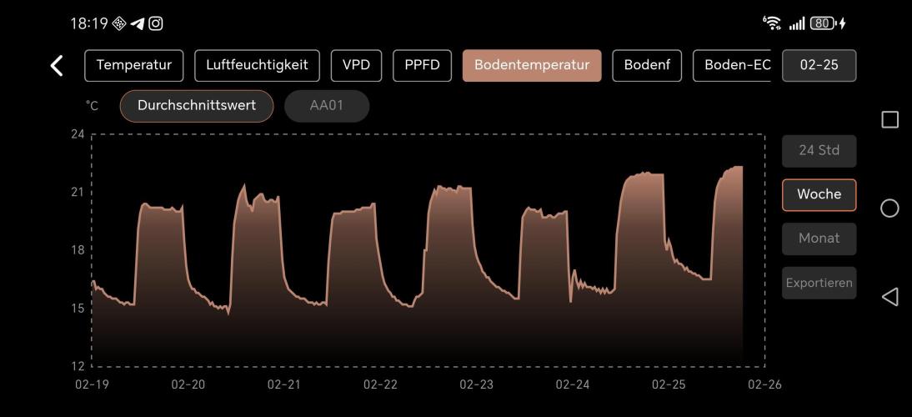
Task: Tap the mobile signal strength icon
Action: pyautogui.click(x=796, y=24)
